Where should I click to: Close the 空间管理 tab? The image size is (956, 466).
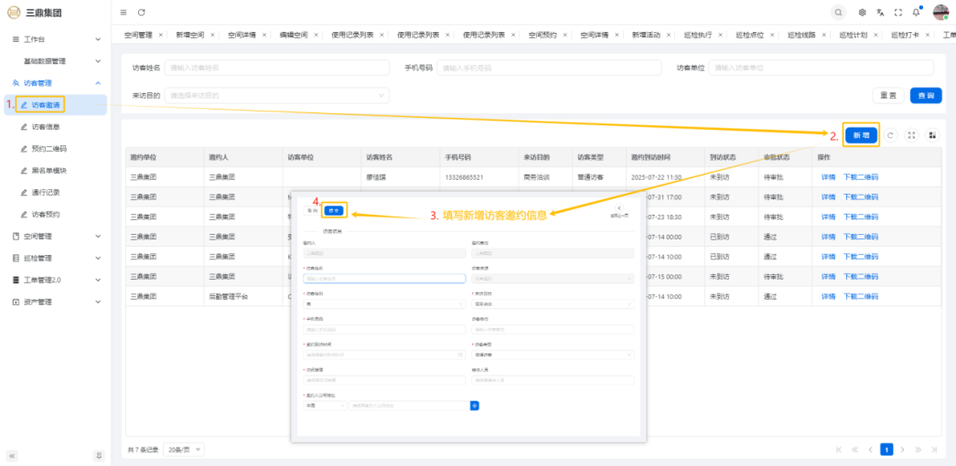point(161,35)
